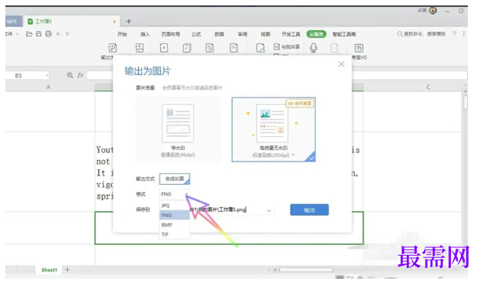Choose TIF from the format list
This screenshot has height=281, width=484.
pos(174,235)
